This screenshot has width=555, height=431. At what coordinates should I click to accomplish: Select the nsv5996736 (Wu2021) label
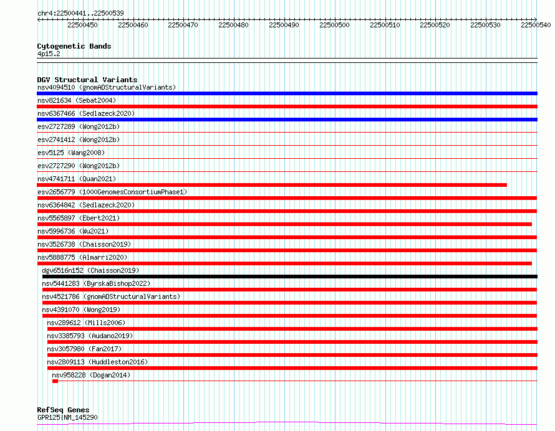pyautogui.click(x=73, y=231)
